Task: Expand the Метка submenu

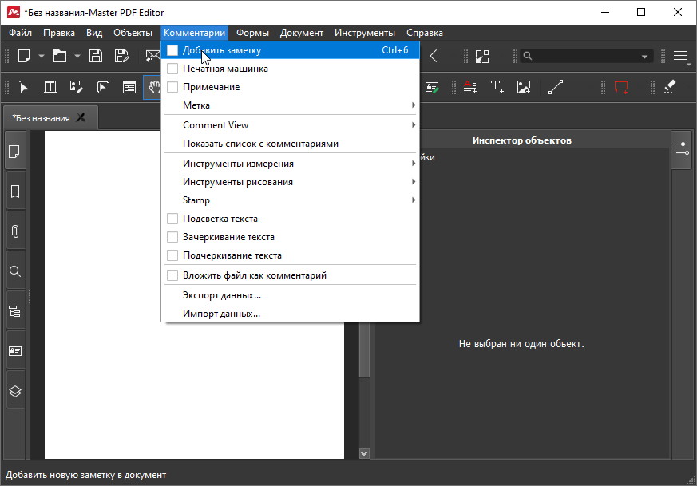Action: [x=291, y=105]
